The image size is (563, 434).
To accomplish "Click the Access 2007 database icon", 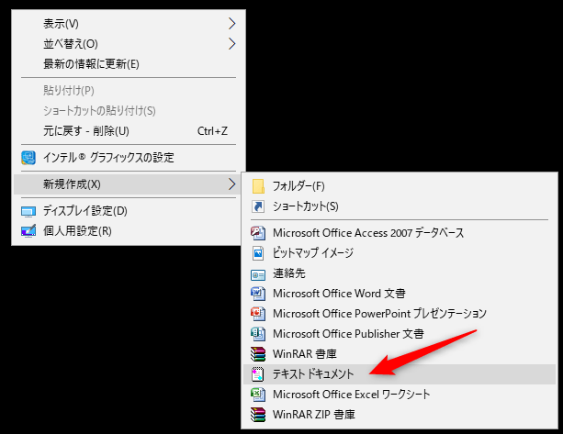I will pyautogui.click(x=258, y=233).
